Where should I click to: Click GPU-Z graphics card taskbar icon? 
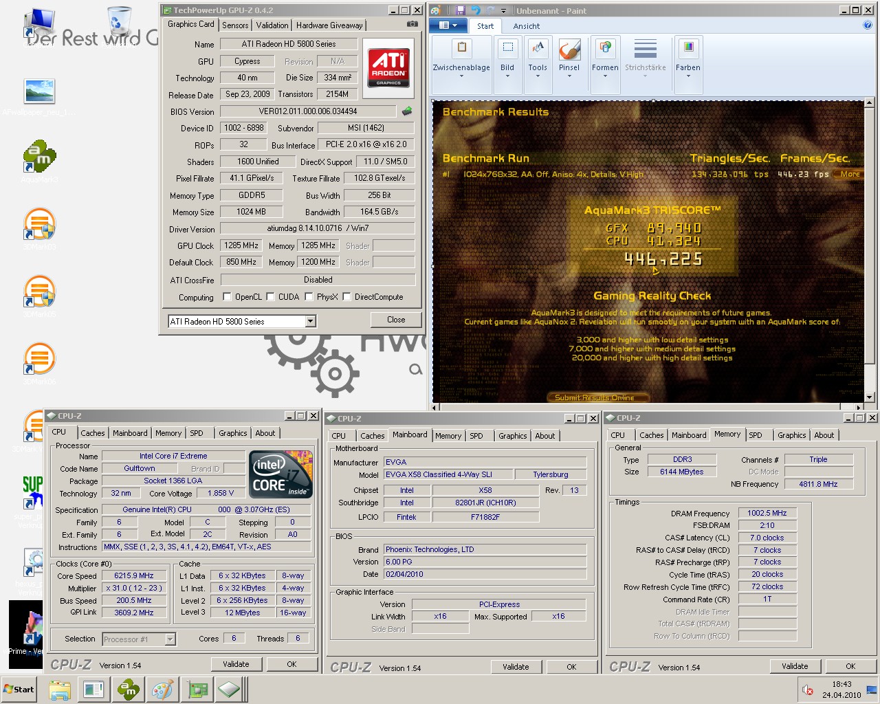point(197,690)
